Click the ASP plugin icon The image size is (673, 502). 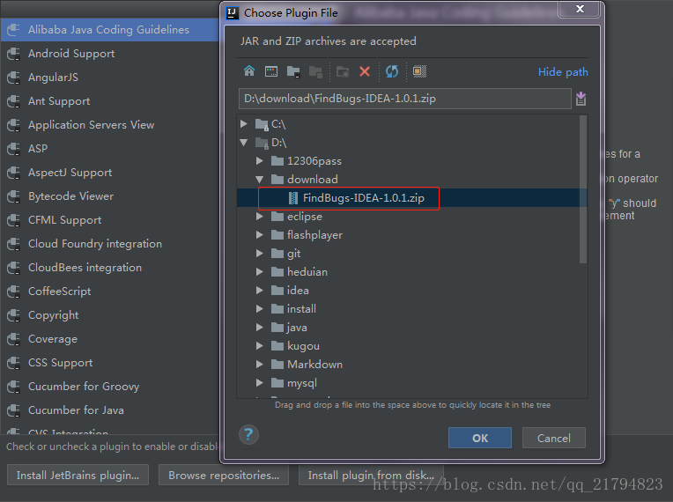coord(14,149)
